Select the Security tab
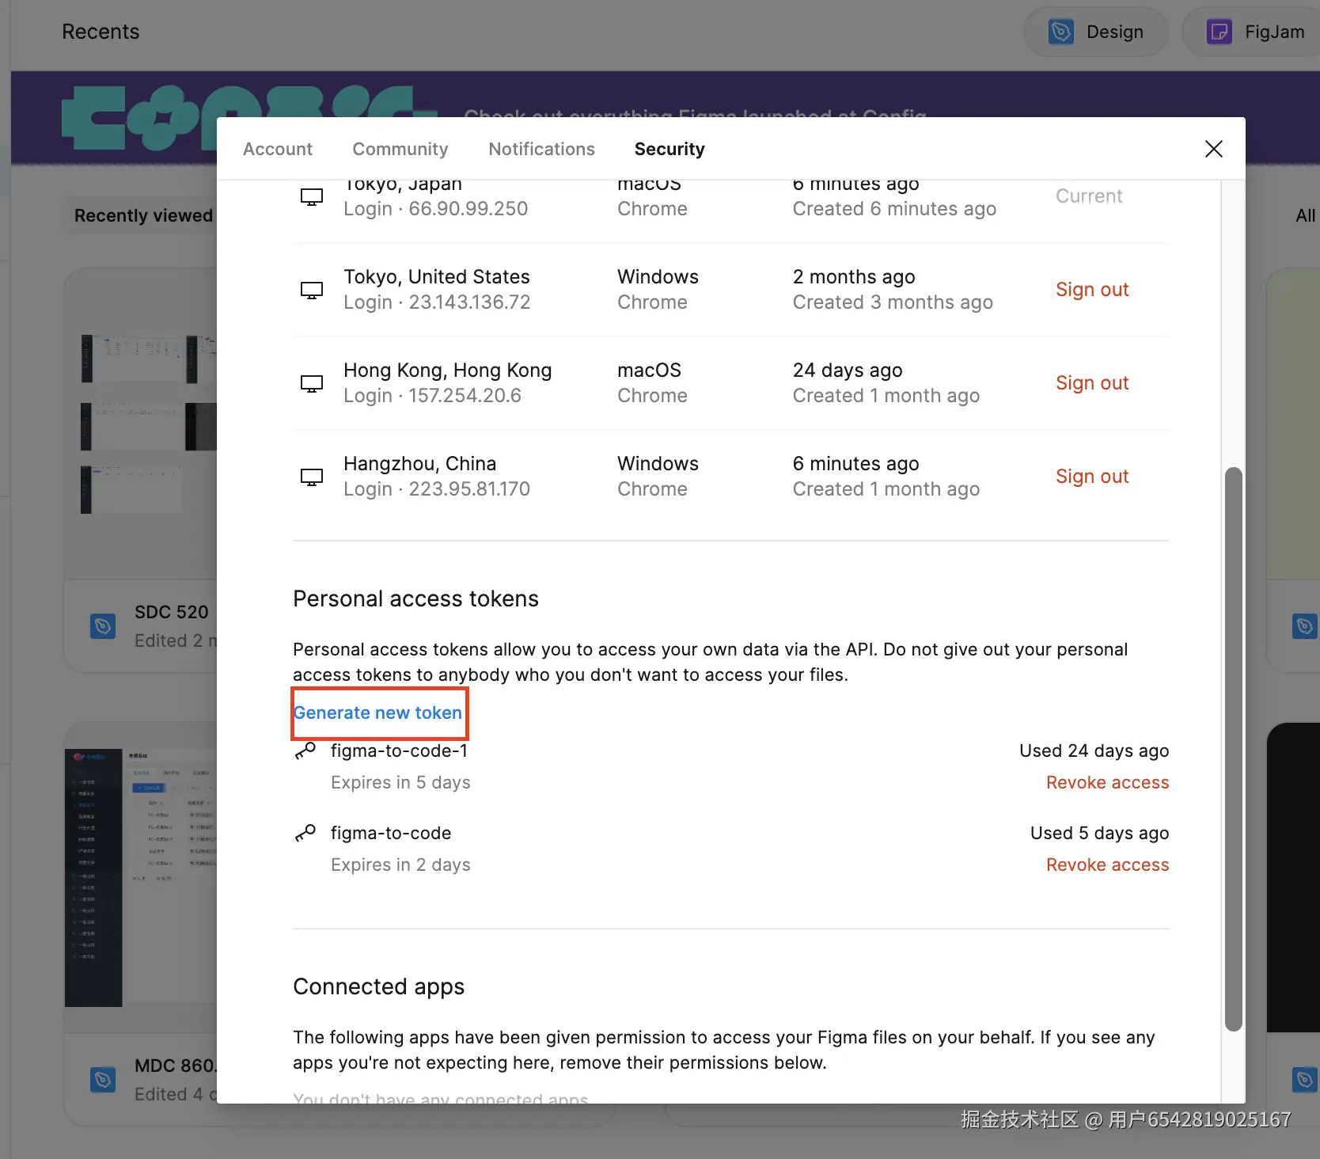The height and width of the screenshot is (1159, 1320). click(x=669, y=149)
